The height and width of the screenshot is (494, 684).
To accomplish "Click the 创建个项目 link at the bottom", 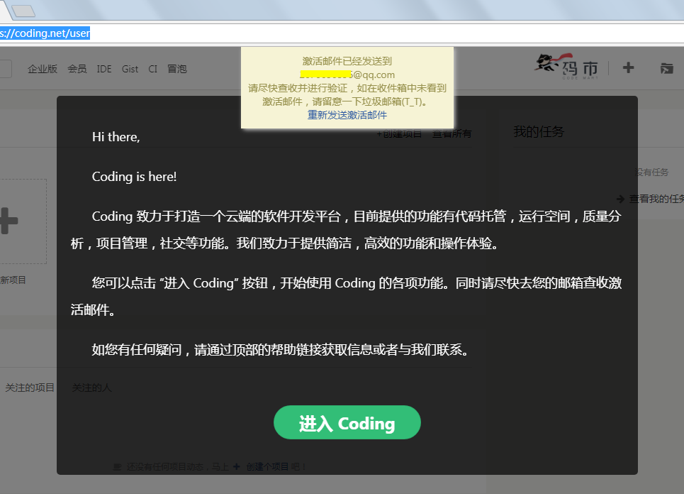I will (267, 467).
